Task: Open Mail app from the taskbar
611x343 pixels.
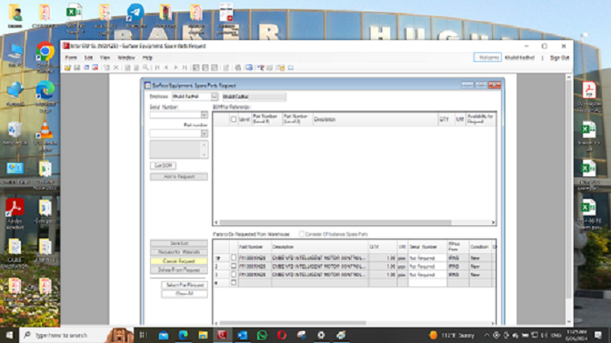Action: [x=163, y=336]
